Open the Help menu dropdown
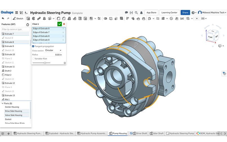 (194, 13)
